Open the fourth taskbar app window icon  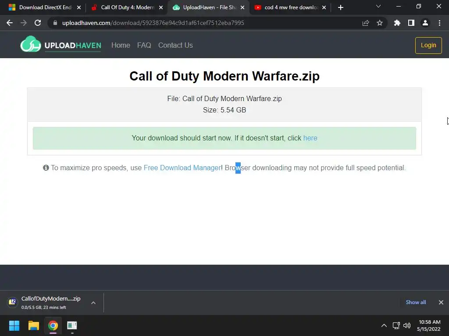click(x=72, y=325)
